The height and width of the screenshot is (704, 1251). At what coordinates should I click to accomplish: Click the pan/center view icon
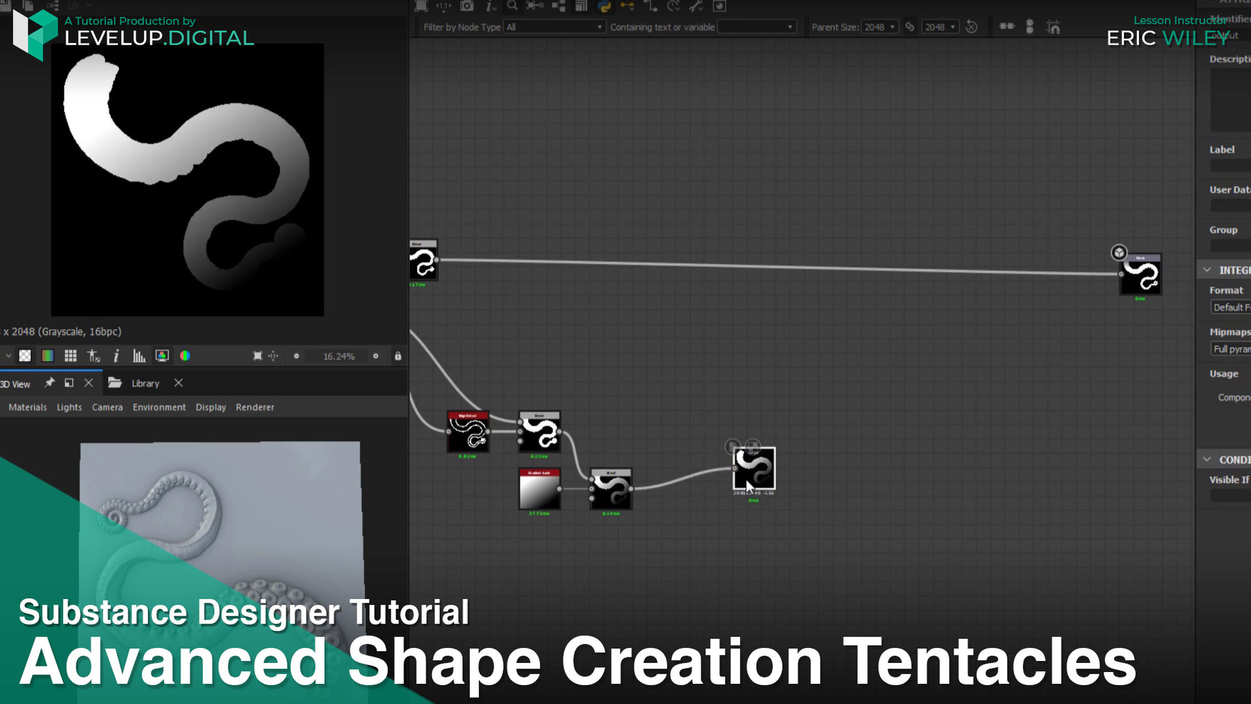(x=273, y=356)
